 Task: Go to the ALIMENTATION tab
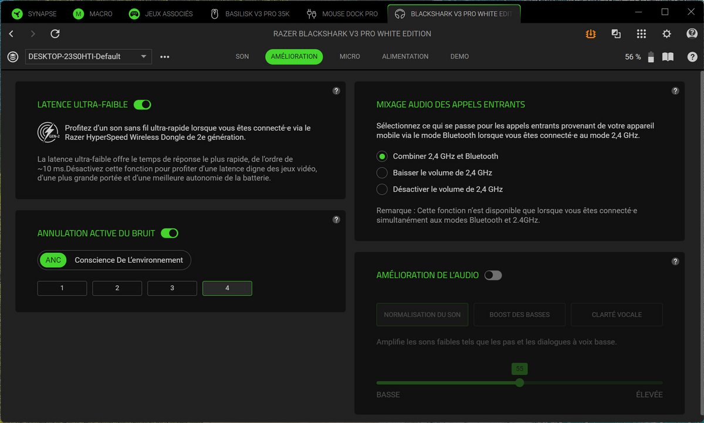pyautogui.click(x=405, y=57)
